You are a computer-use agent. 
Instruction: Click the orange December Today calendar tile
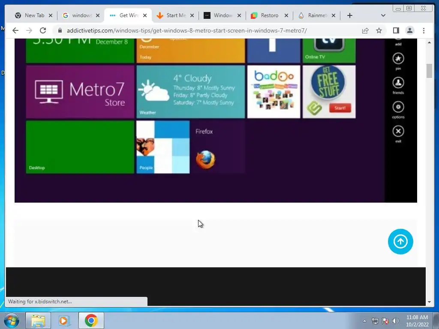(x=191, y=51)
